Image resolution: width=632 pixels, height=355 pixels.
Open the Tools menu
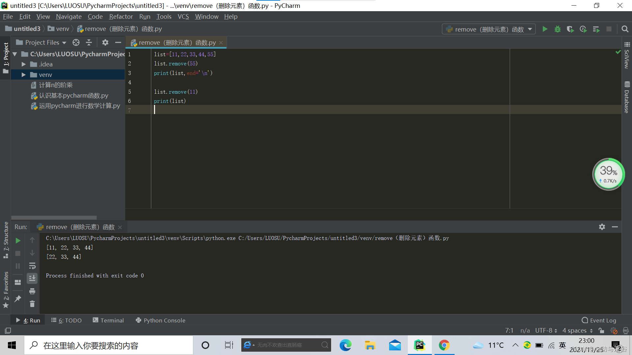pos(164,16)
